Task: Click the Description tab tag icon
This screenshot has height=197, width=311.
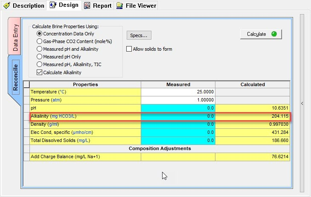Action: pyautogui.click(x=7, y=6)
